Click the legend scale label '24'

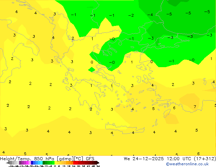point(74,166)
